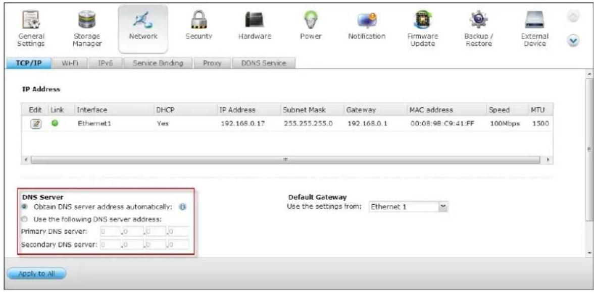Click the down arrow beside External Device
Screen dimensions: 594x292
point(574,40)
